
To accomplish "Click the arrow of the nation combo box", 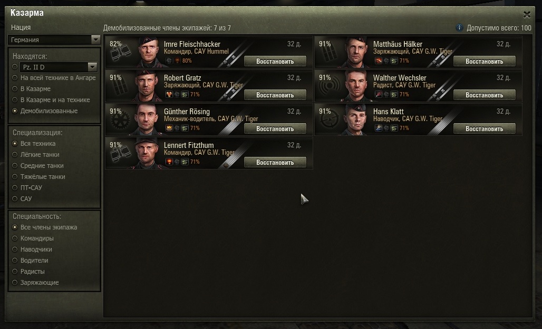I will point(96,39).
